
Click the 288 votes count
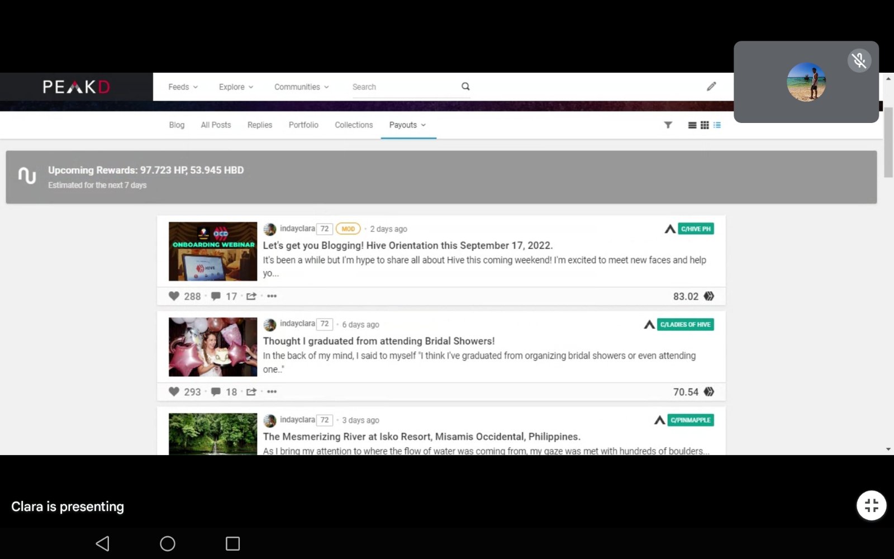point(192,296)
